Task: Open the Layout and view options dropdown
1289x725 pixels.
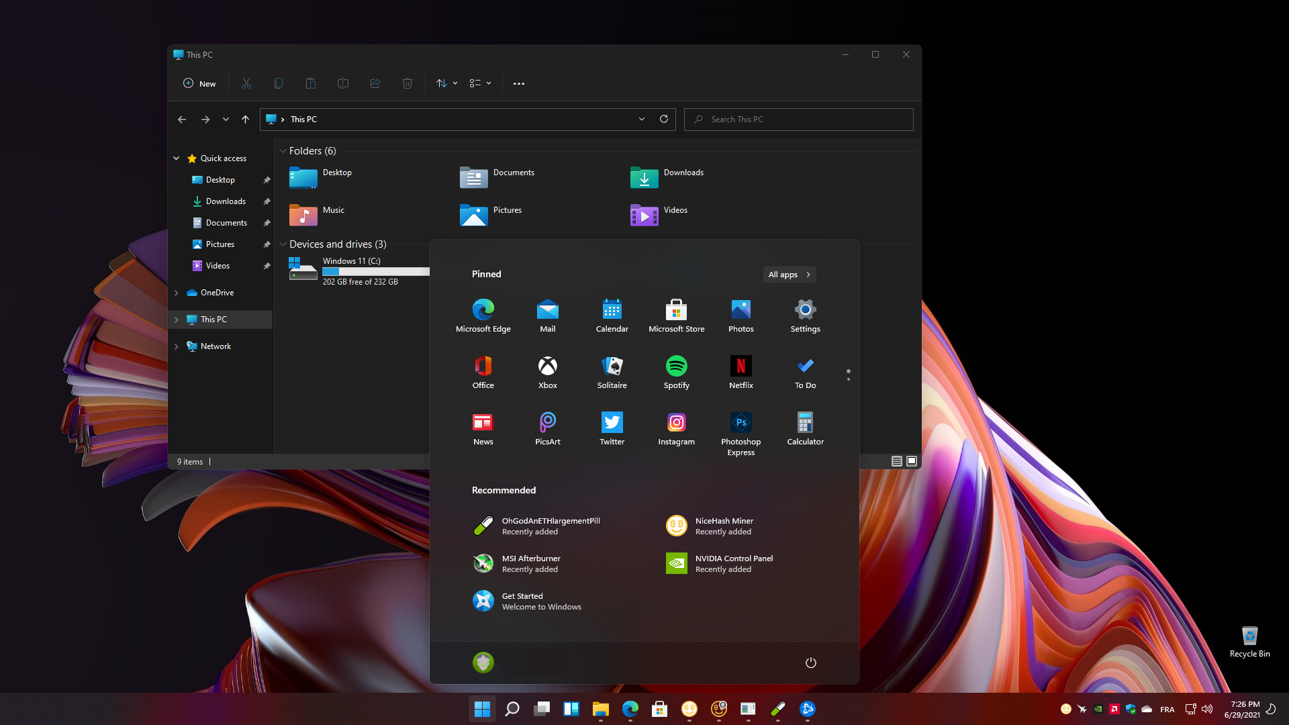Action: tap(480, 83)
